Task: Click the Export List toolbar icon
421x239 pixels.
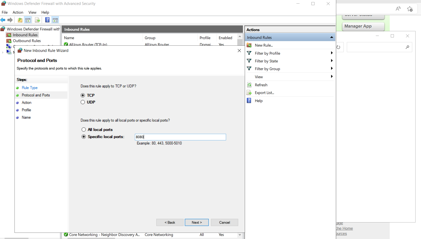Action: pos(37,20)
